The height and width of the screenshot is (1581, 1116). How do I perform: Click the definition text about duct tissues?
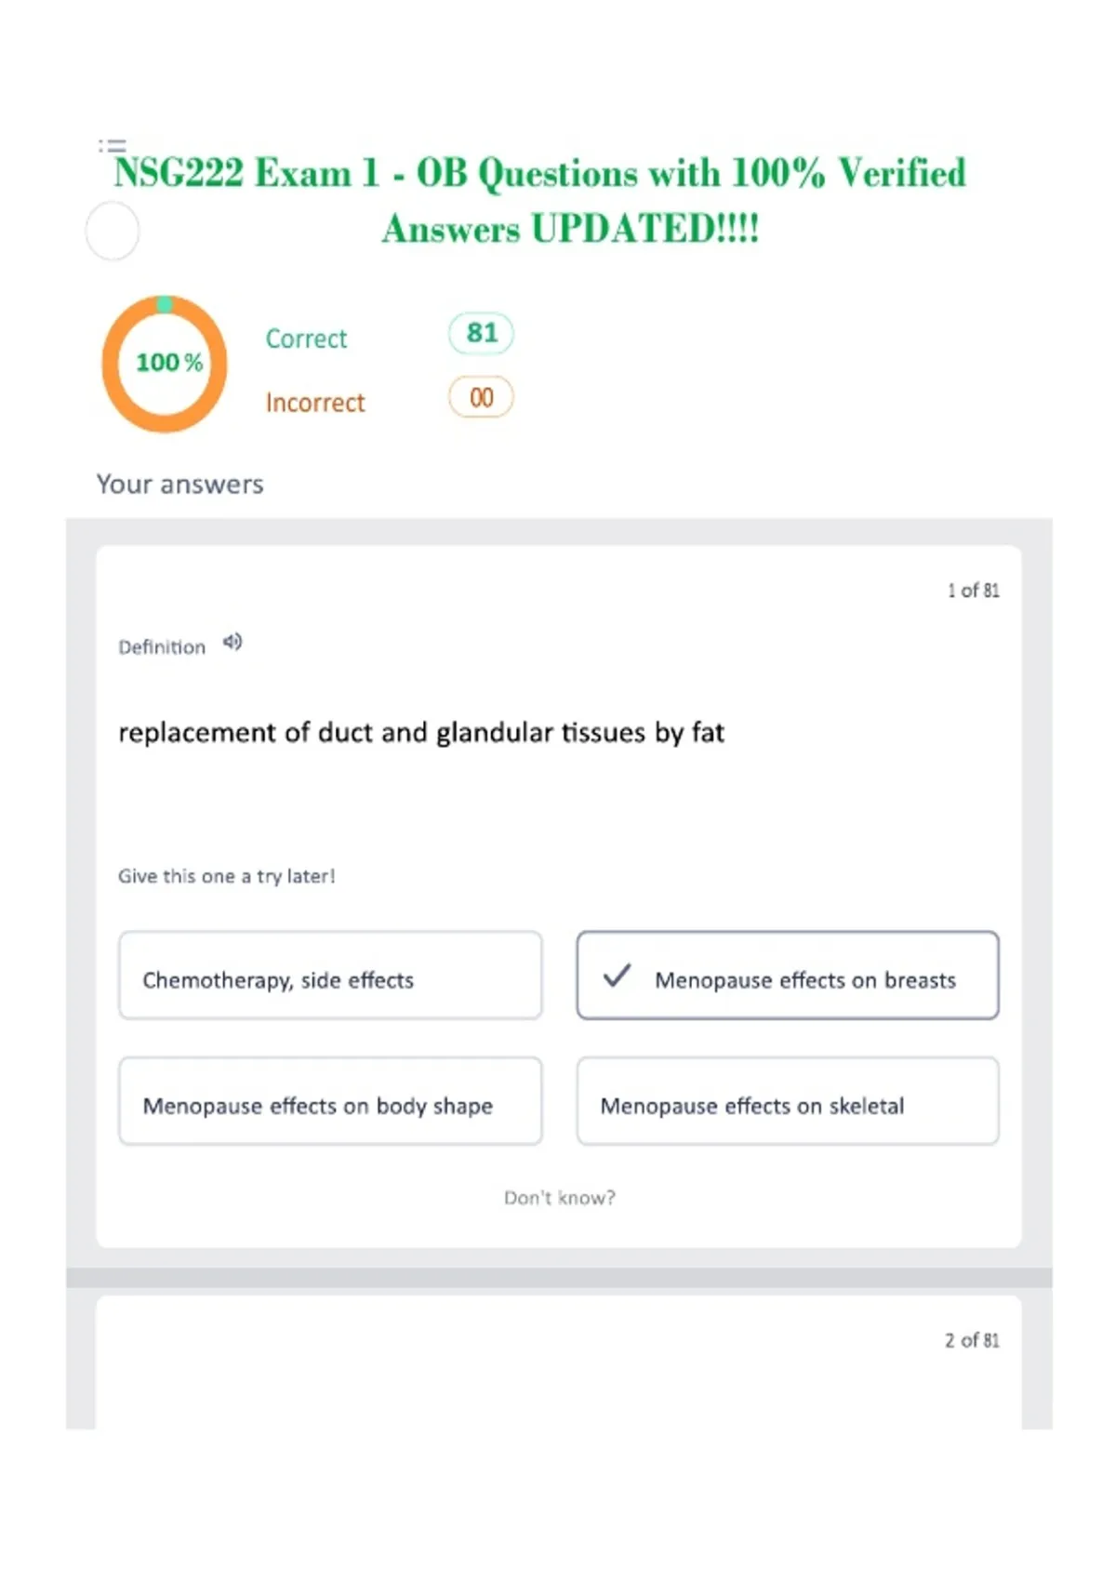tap(421, 733)
